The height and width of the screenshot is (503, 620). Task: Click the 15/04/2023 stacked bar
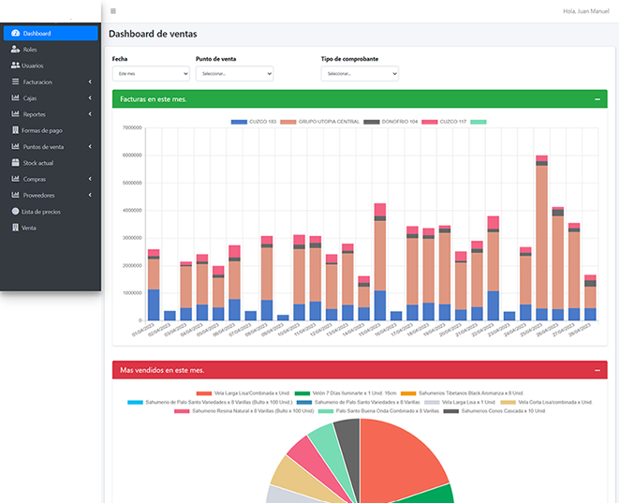tap(380, 261)
